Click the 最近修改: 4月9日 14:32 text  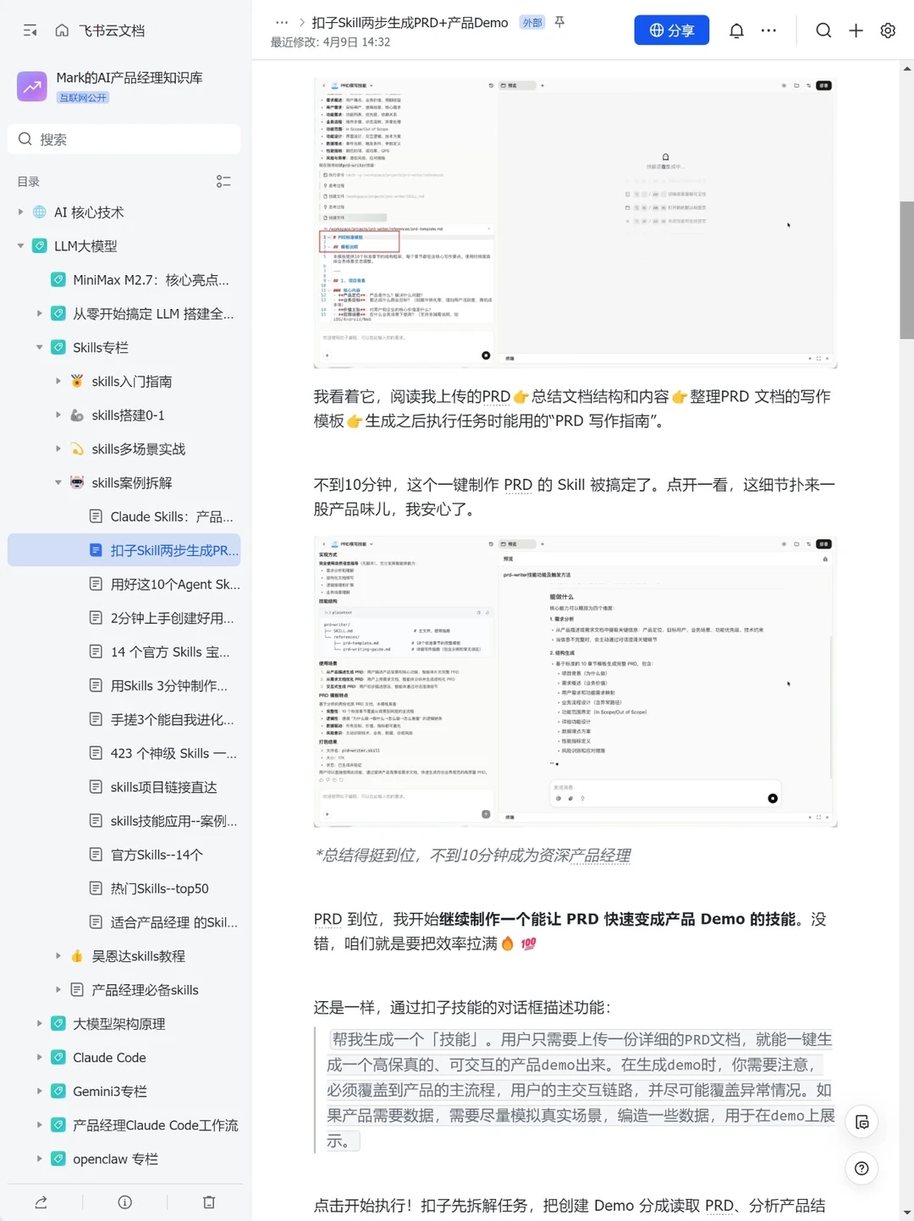coord(330,42)
